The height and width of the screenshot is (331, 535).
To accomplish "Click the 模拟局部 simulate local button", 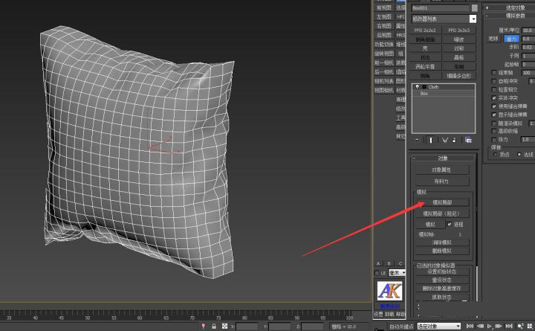I will (442, 202).
